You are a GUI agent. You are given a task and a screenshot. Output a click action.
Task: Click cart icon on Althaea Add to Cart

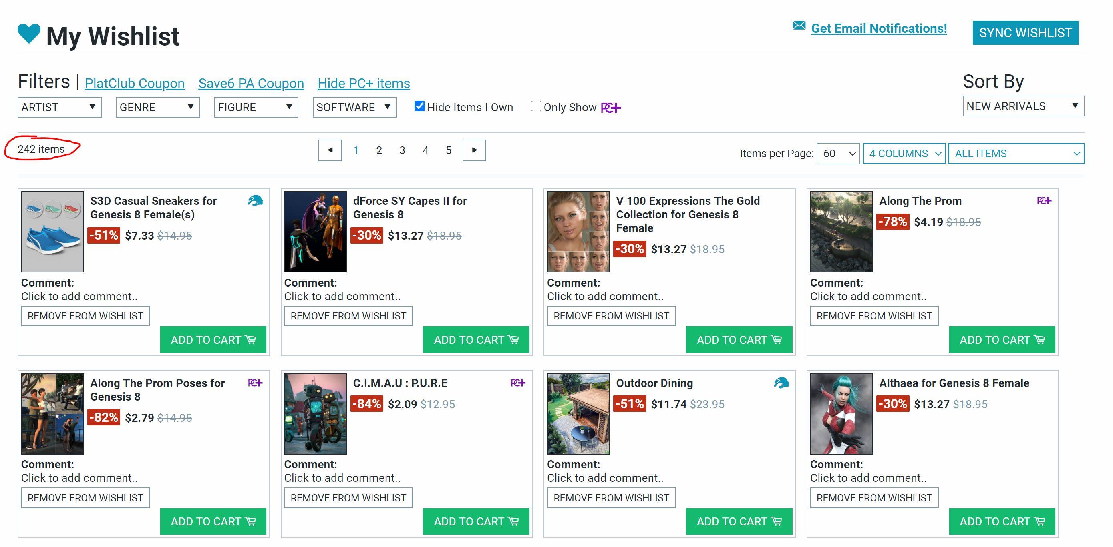click(x=1040, y=521)
